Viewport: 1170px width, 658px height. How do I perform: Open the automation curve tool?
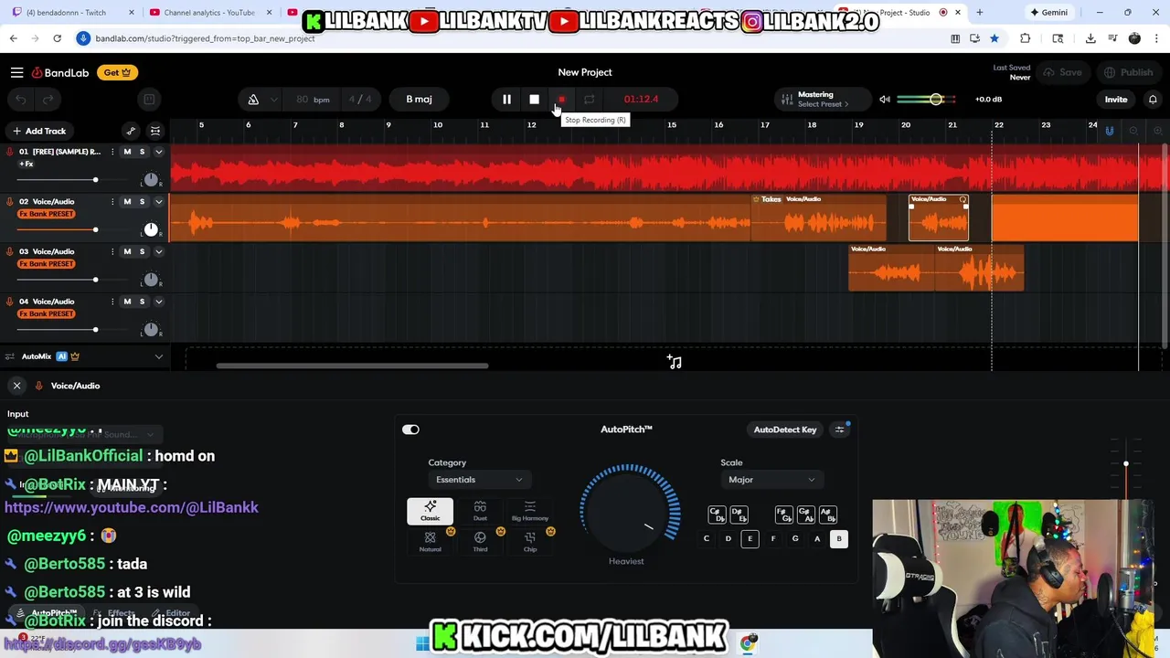click(x=131, y=131)
